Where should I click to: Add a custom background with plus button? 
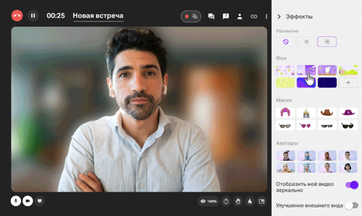pos(348,83)
